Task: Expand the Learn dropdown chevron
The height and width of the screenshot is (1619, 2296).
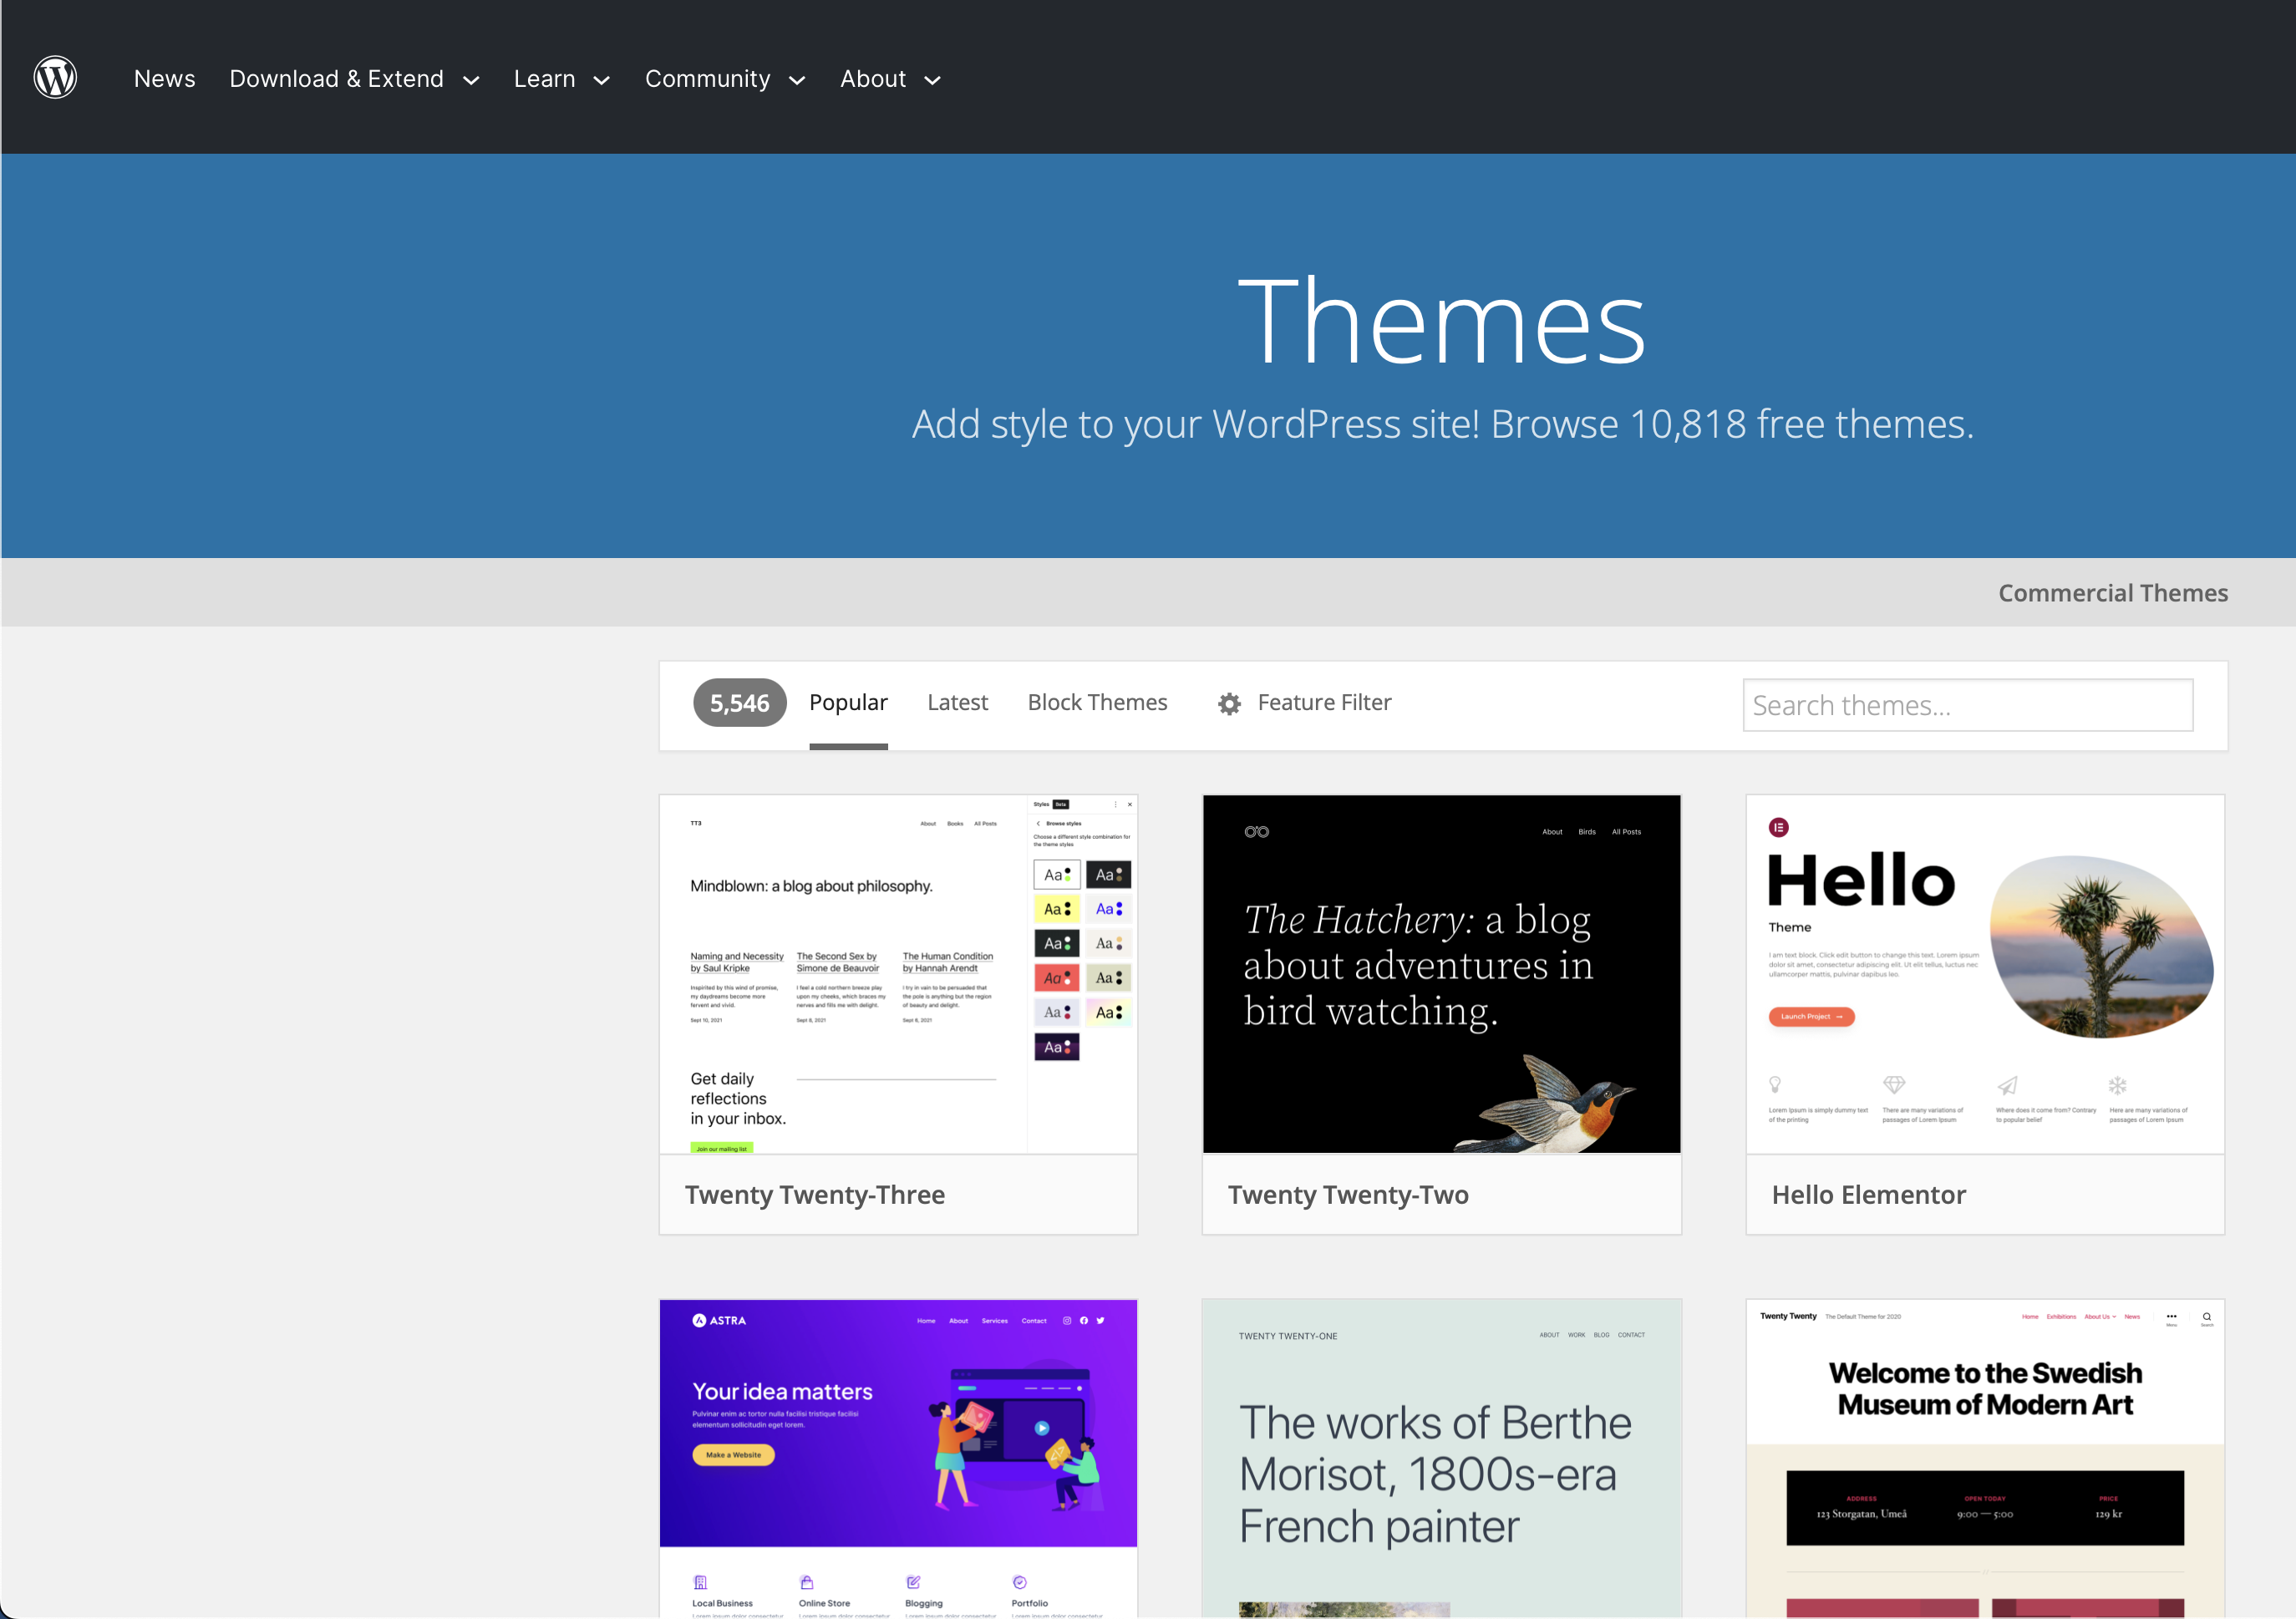Action: (x=602, y=81)
